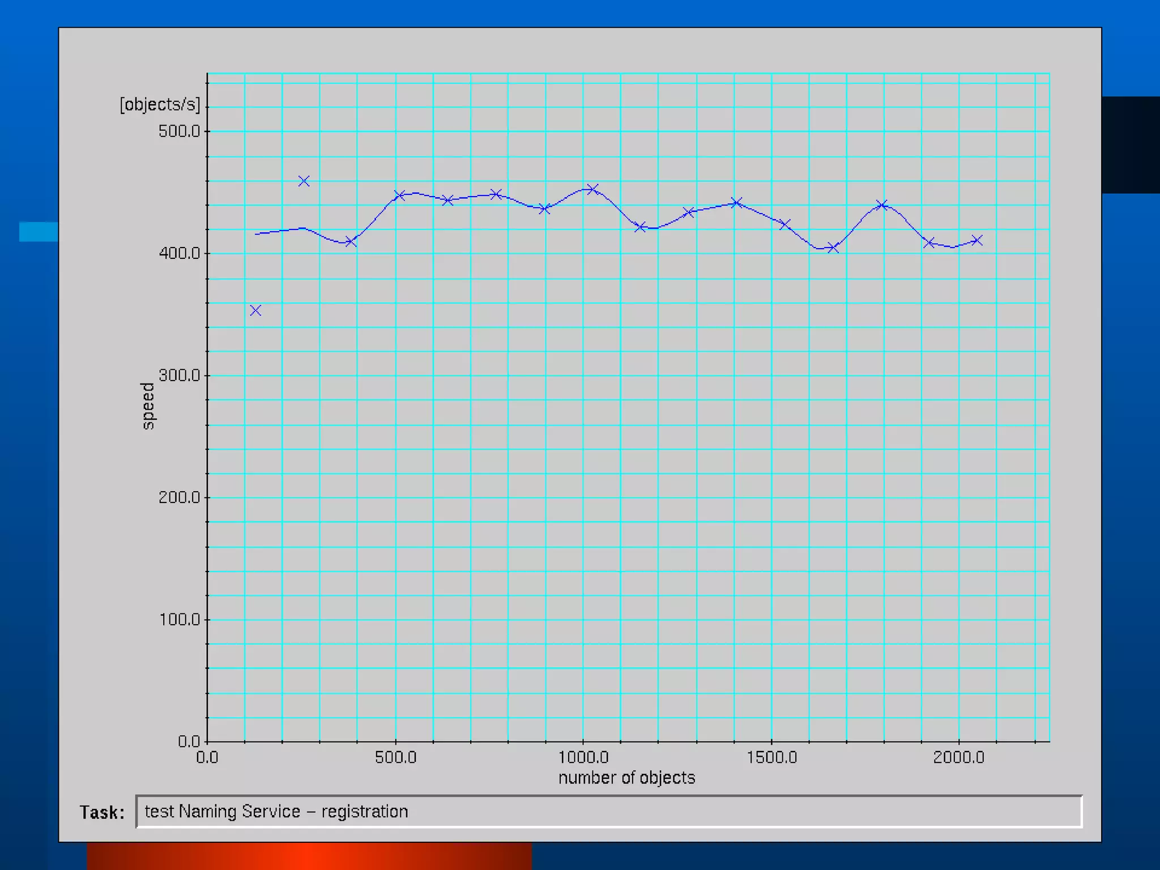Viewport: 1160px width, 870px height.
Task: Click the 'Task:' label
Action: (102, 812)
